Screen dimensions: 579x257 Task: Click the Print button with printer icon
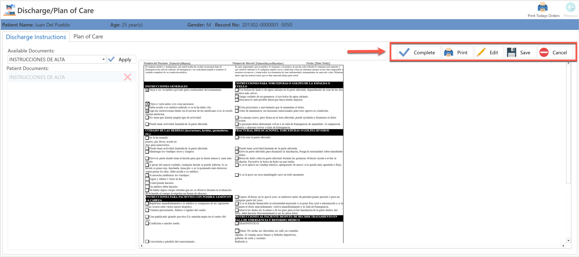click(458, 52)
